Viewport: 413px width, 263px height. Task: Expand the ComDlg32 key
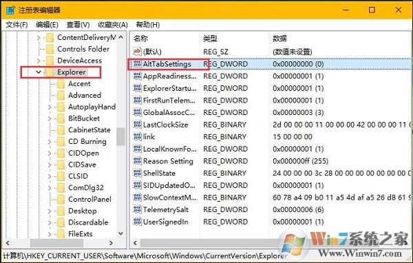click(50, 188)
